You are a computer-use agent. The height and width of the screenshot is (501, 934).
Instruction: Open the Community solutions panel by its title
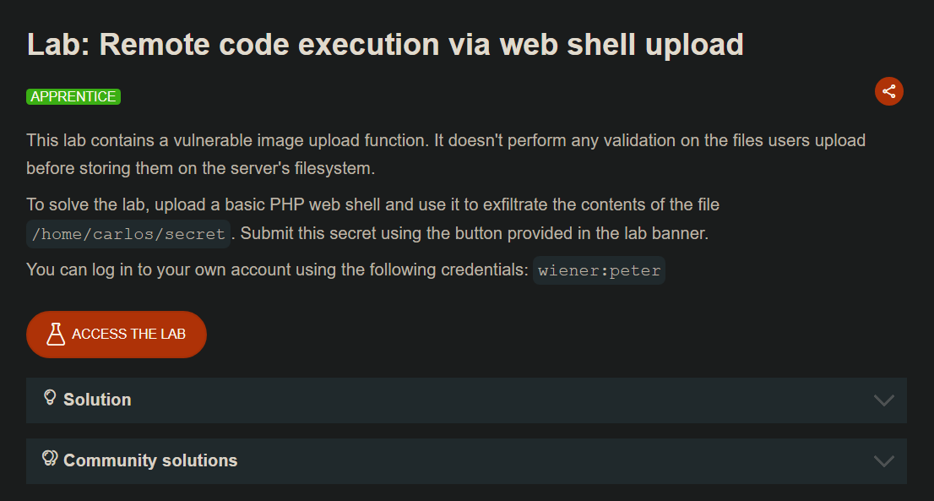click(x=150, y=460)
